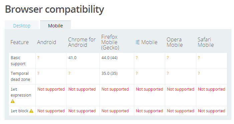Click the IE Mobile basic support question mark
234x124 pixels.
point(137,58)
